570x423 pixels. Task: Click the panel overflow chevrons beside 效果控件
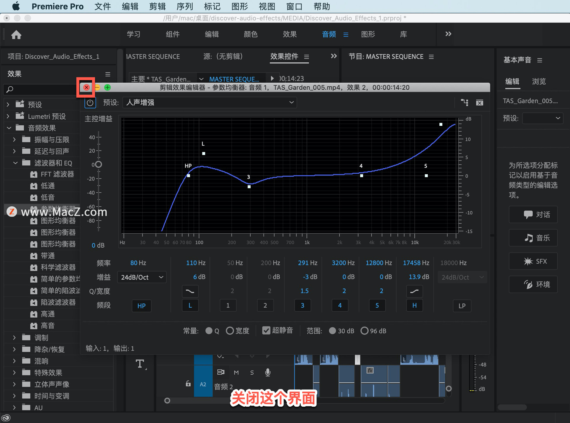click(334, 56)
